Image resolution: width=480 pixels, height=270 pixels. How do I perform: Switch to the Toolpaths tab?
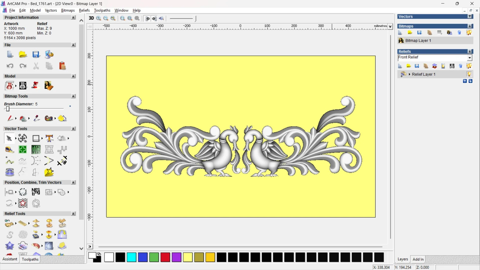pyautogui.click(x=30, y=259)
